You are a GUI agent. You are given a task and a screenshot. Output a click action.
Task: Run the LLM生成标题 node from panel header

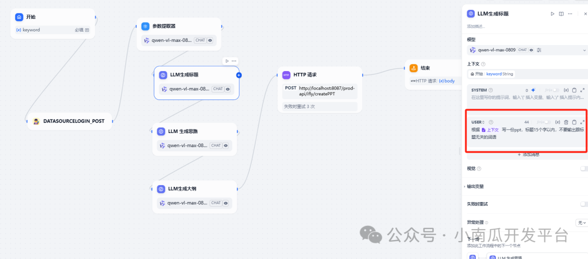[x=553, y=14]
